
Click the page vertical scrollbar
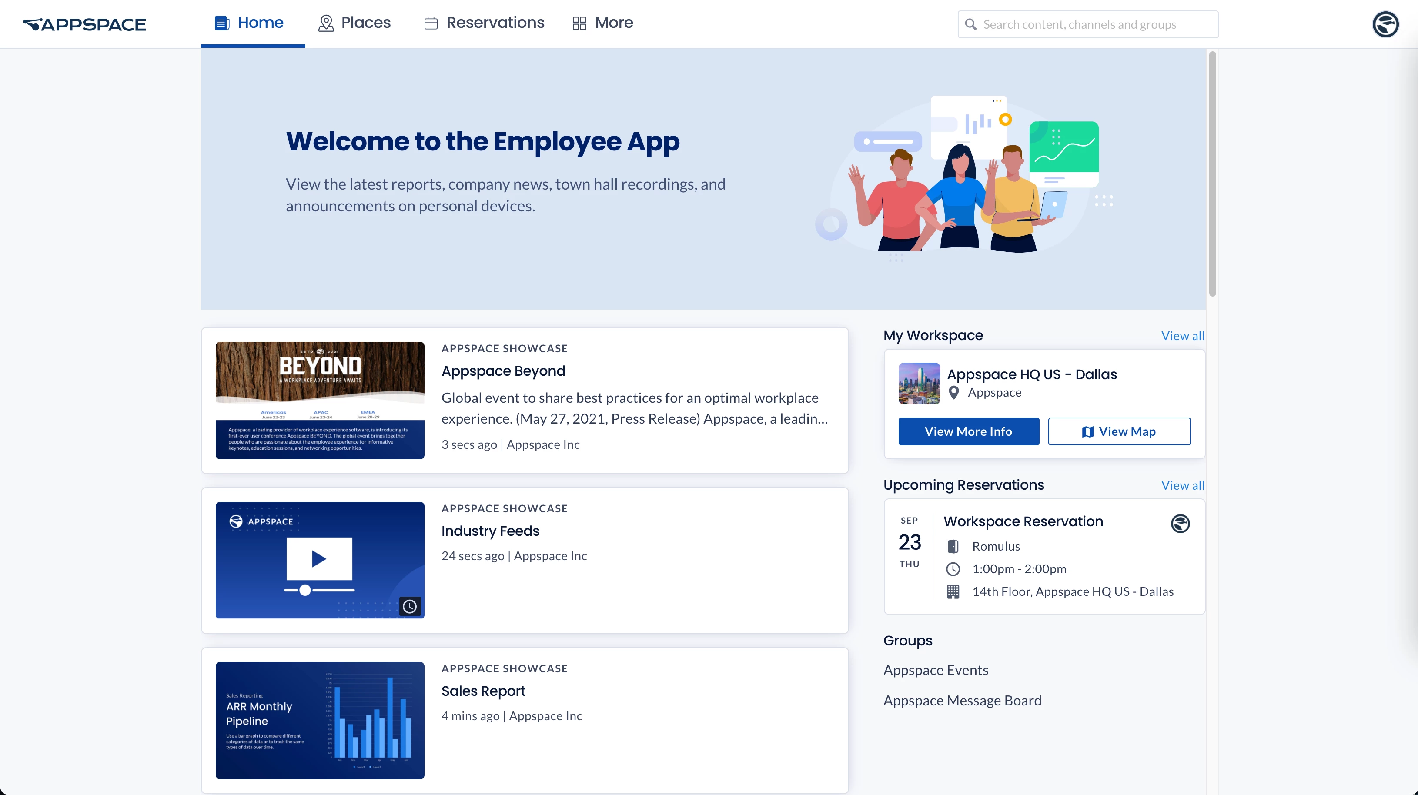(1212, 174)
